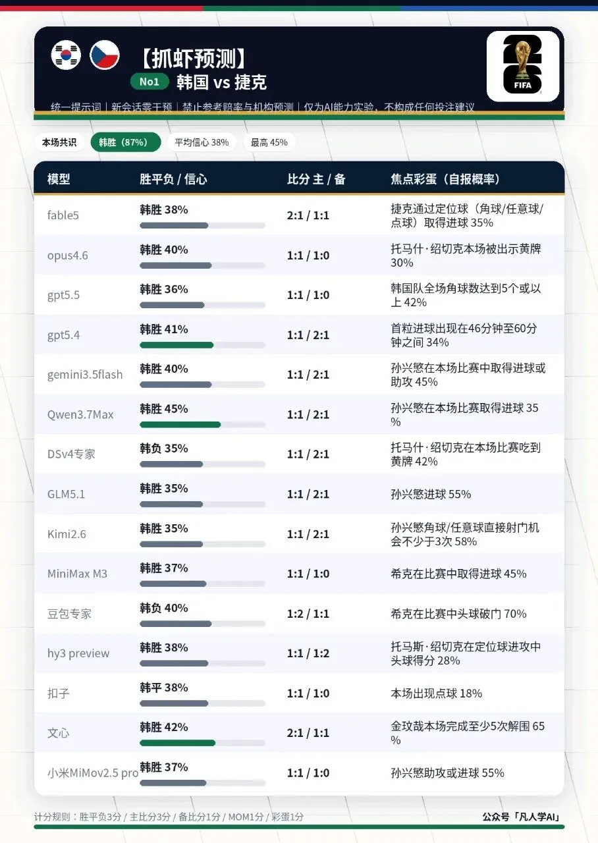Select the 本场共识 label chip
Viewport: 598px width, 843px height.
(59, 142)
